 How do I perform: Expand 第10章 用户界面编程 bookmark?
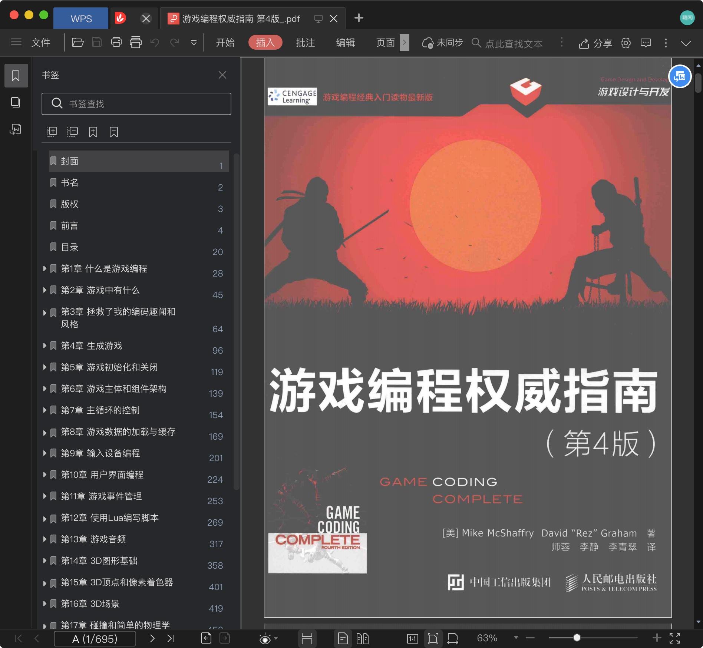pos(44,475)
